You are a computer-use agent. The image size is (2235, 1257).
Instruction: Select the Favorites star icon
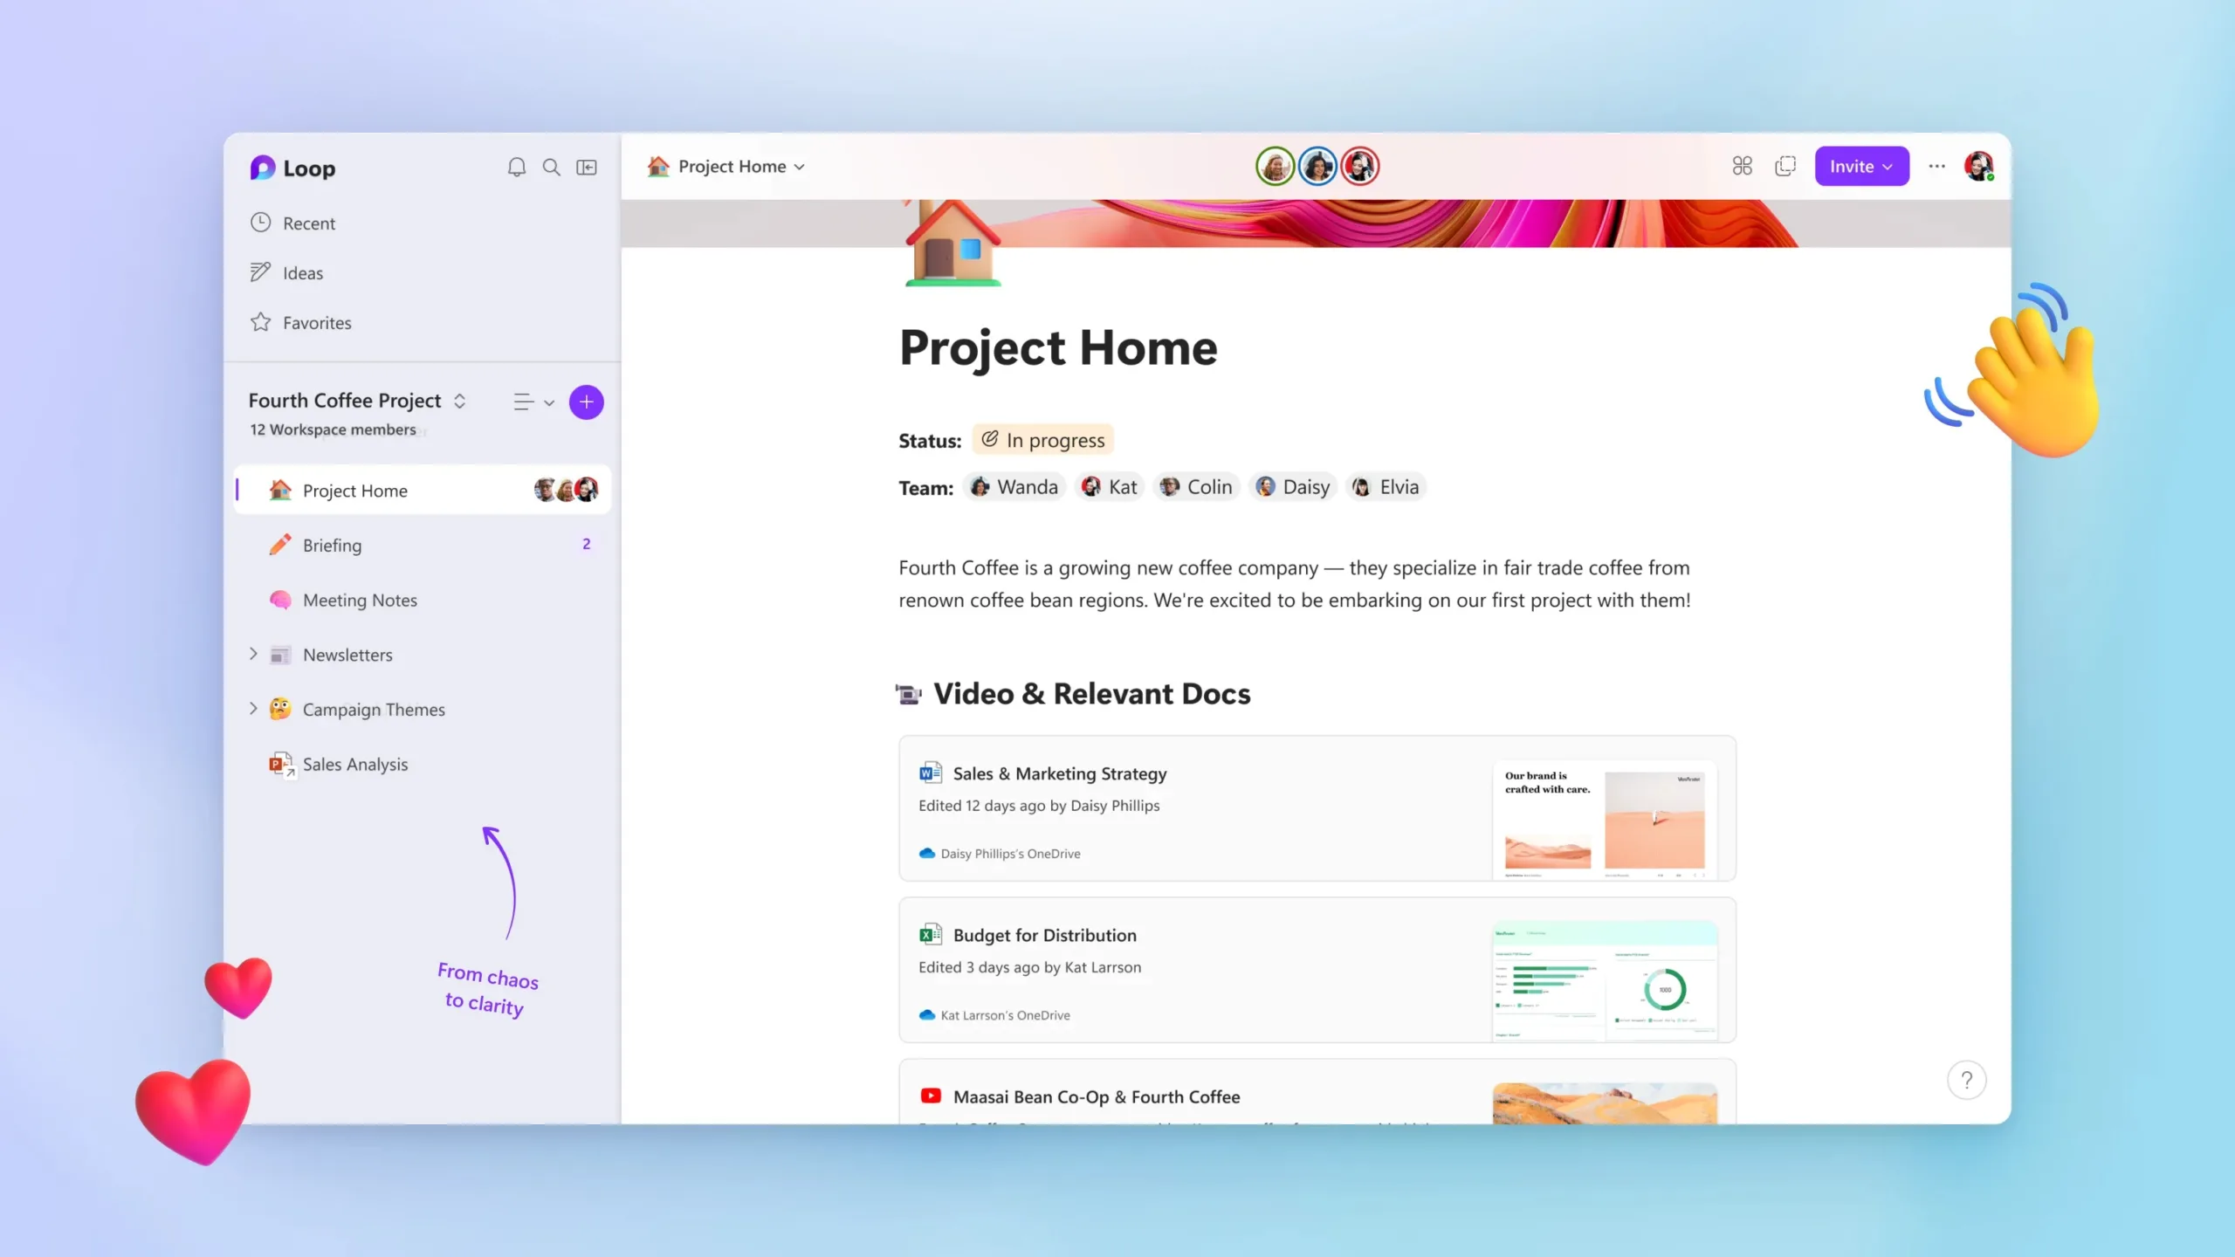tap(259, 322)
